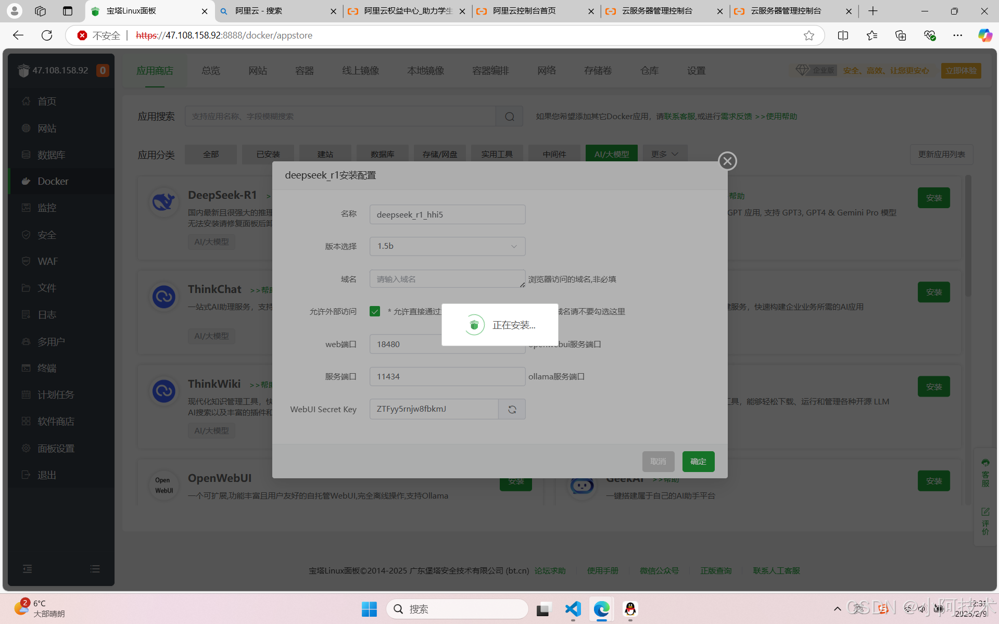Click the sidebar collapse icon at bottom-left
The height and width of the screenshot is (624, 999).
pyautogui.click(x=28, y=569)
